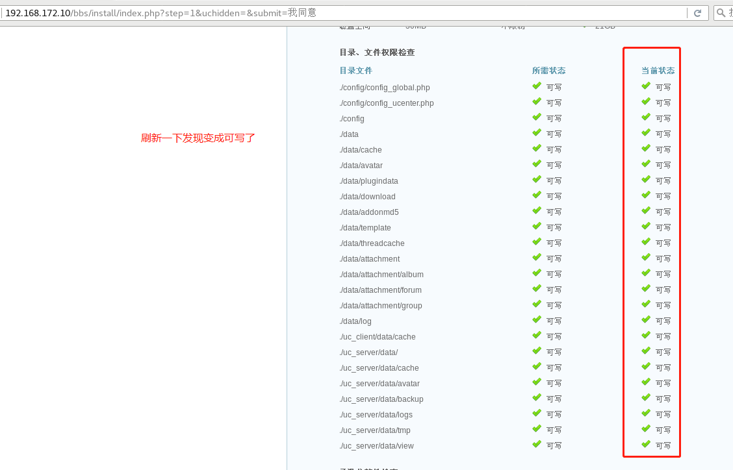
Task: Click the browser reload icon
Action: pos(697,13)
